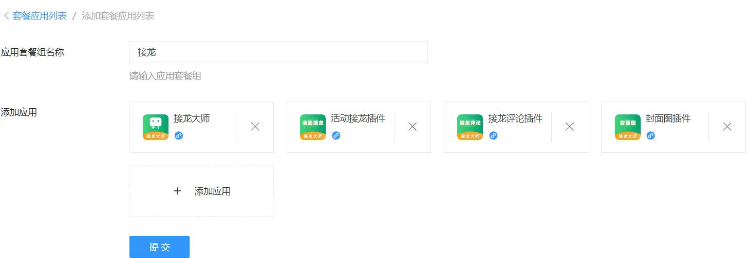This screenshot has width=748, height=258.
Task: Click the 封面图插件 app icon
Action: (628, 127)
